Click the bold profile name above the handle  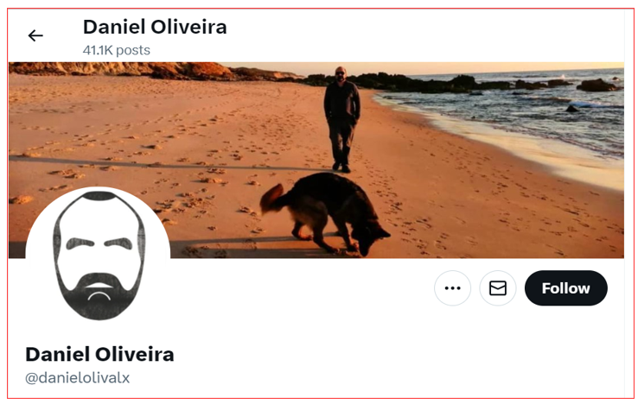[x=99, y=355]
